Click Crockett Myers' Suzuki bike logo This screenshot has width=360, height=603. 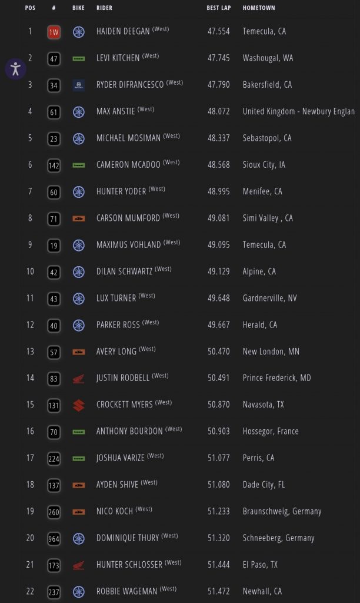(78, 405)
